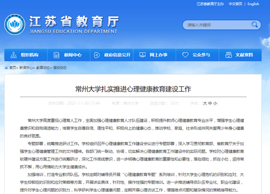Viewport: 270px width, 194px height.
Task: Open the 网上办事 navigation menu
Action: coord(158,55)
